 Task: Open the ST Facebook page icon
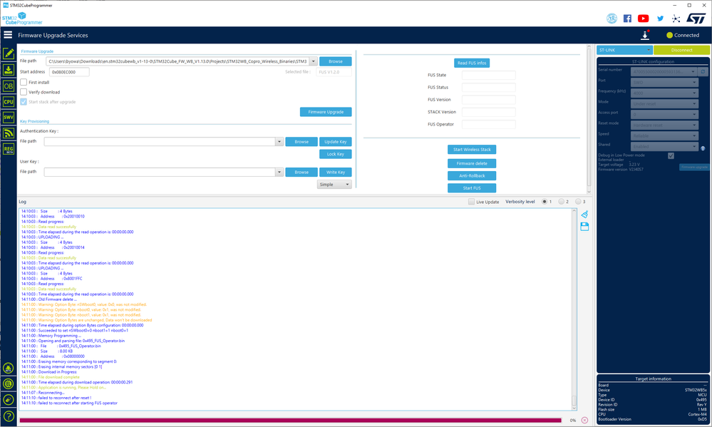(627, 19)
